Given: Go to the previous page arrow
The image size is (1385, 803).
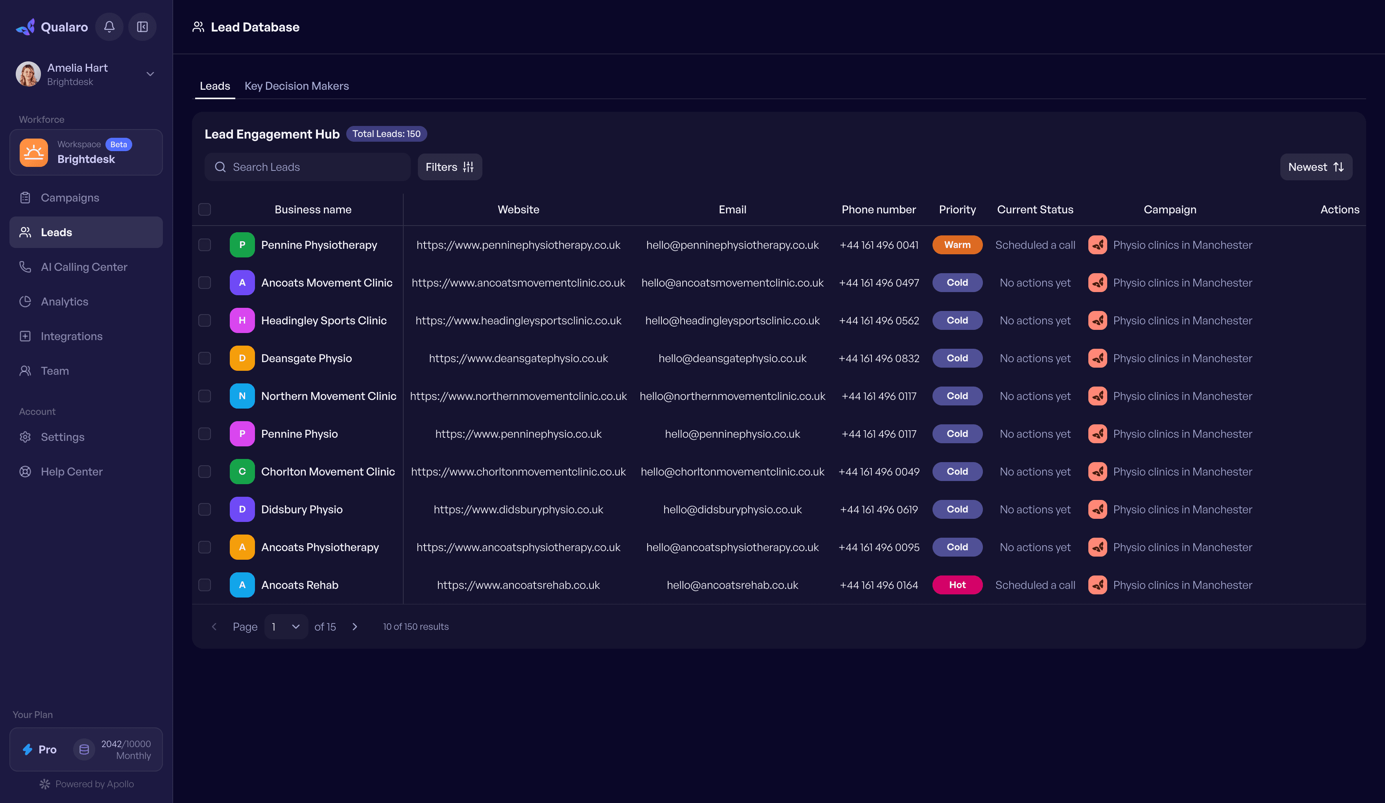Looking at the screenshot, I should click(214, 626).
